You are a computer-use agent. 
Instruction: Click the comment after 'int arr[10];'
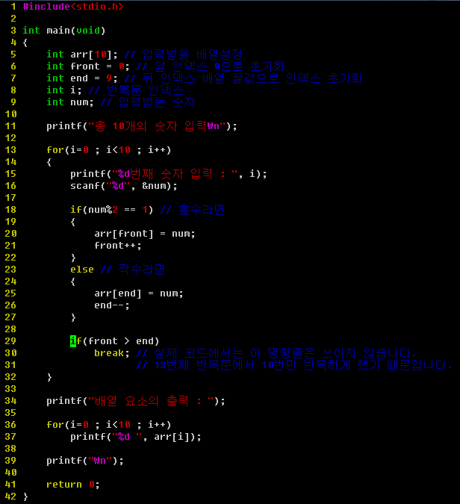point(183,55)
